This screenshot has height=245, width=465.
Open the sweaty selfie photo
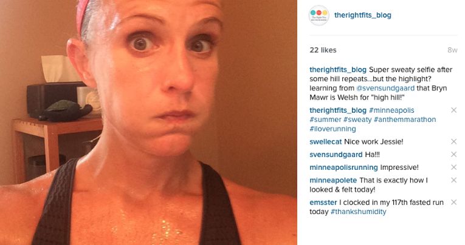[148, 122]
